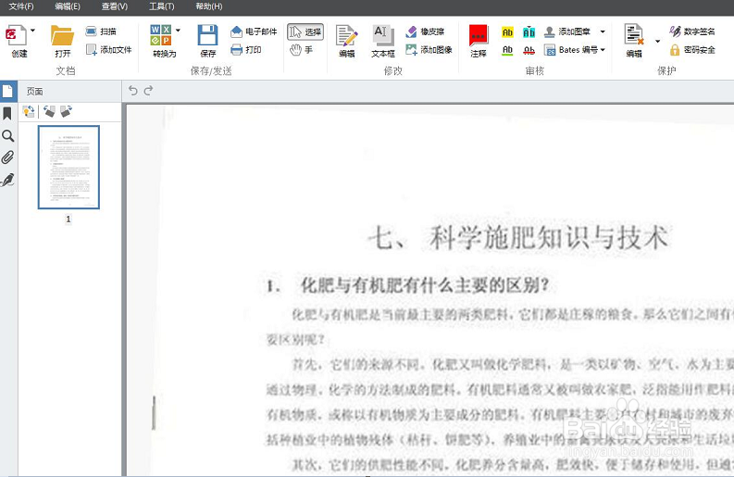Save the document with 保存 disk icon
The width and height of the screenshot is (734, 477).
(208, 35)
